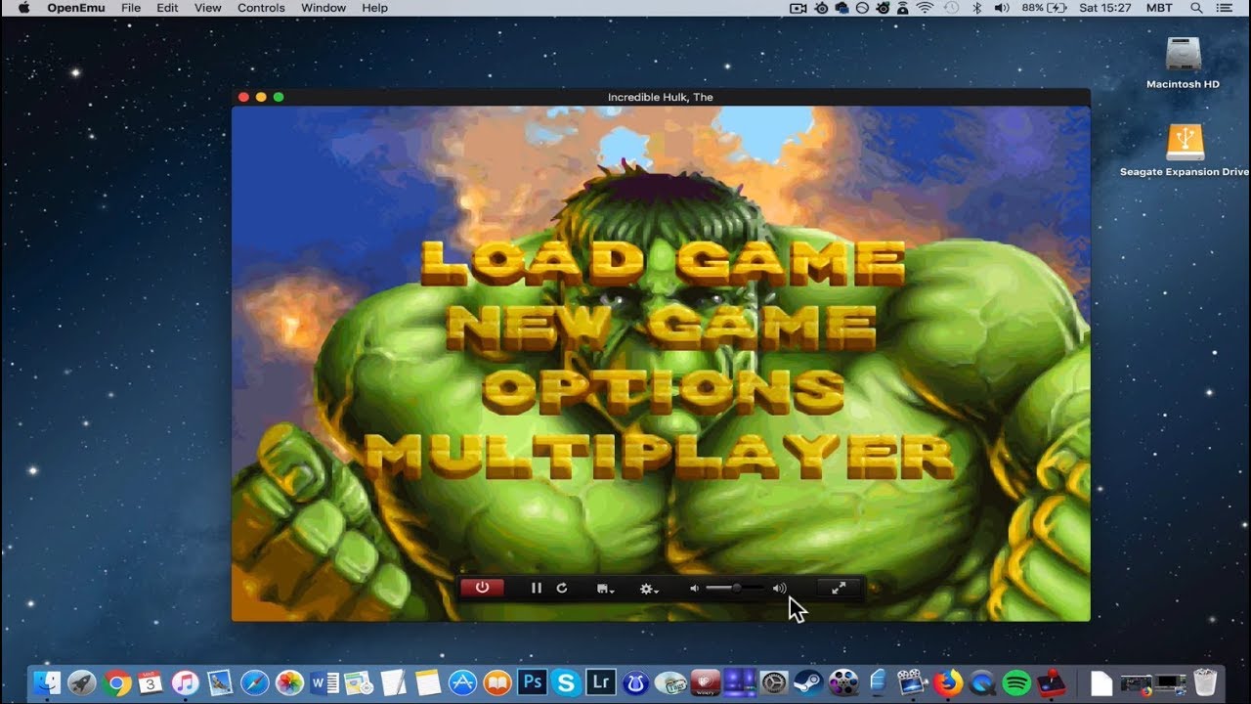This screenshot has height=704, width=1251.
Task: Select MULTIPLAYER in the Hulk menu
Action: (660, 455)
